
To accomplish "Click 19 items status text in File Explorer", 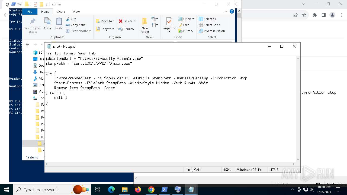I will tap(32, 157).
